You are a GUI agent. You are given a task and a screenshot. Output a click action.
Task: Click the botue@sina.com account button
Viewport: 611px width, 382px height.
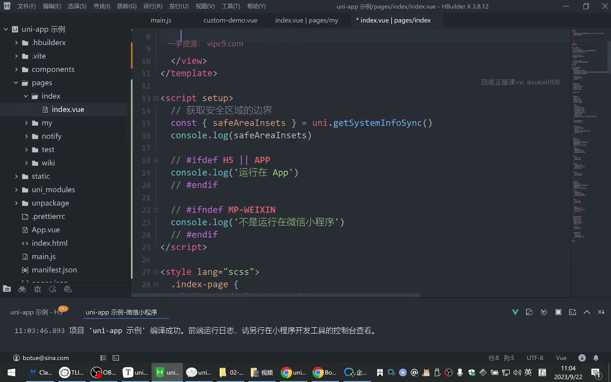coord(41,358)
